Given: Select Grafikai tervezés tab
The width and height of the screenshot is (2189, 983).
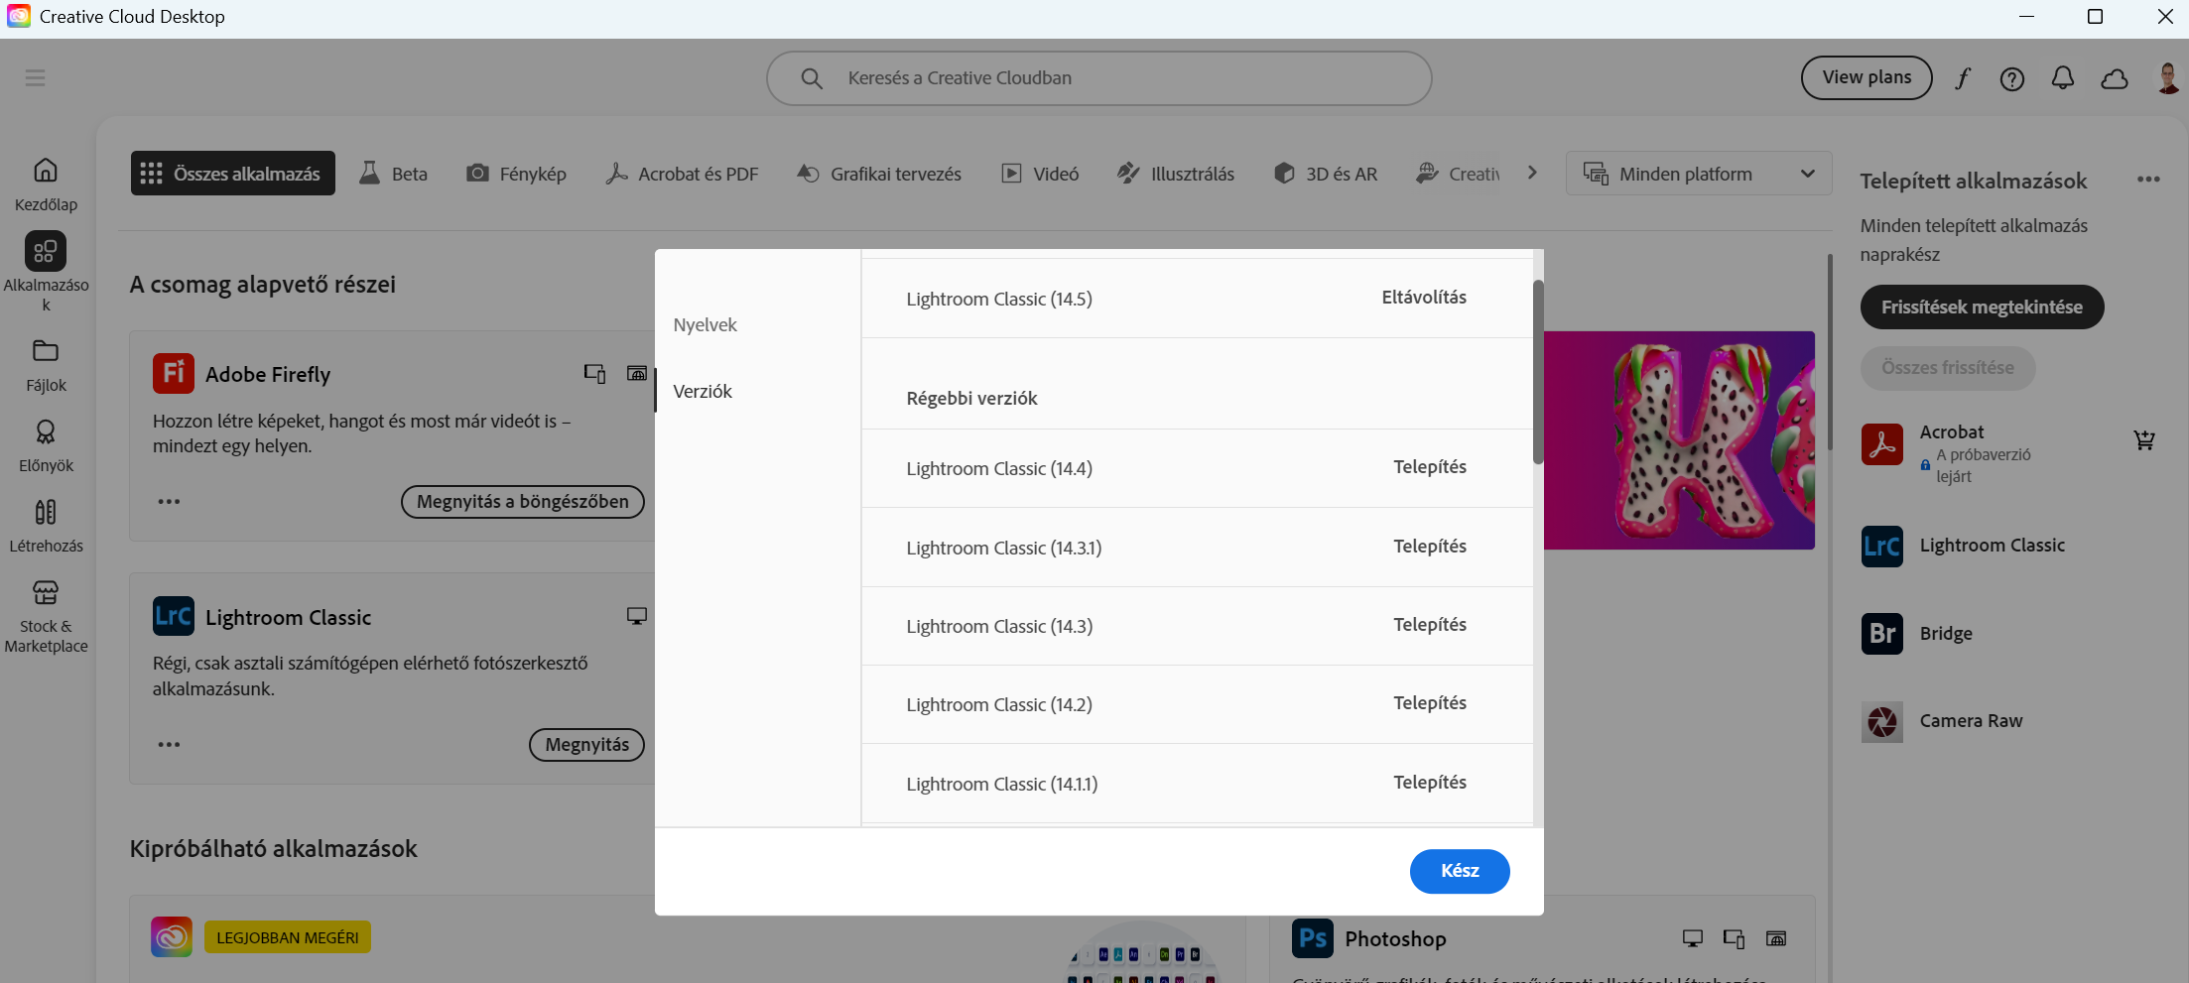Looking at the screenshot, I should click(x=879, y=174).
